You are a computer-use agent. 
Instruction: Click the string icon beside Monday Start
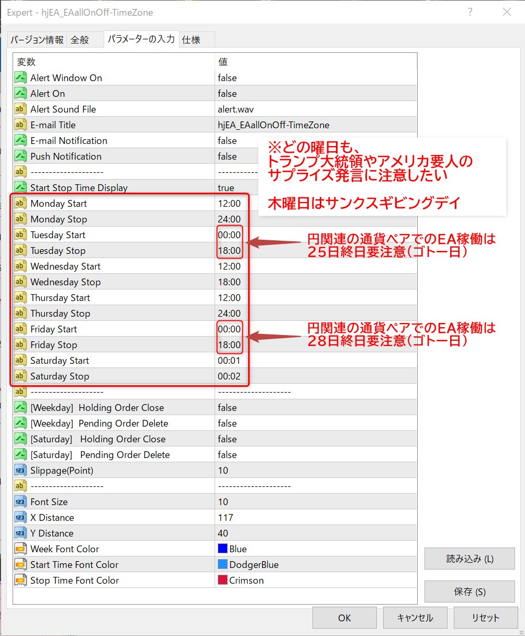click(20, 204)
